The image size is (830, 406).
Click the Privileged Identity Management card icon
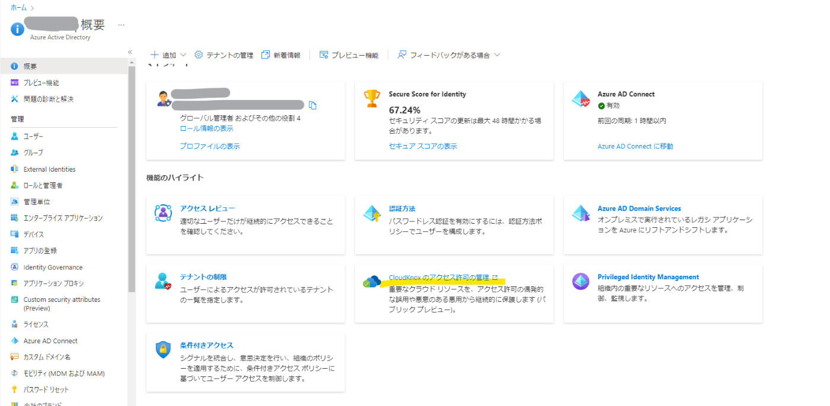[581, 281]
